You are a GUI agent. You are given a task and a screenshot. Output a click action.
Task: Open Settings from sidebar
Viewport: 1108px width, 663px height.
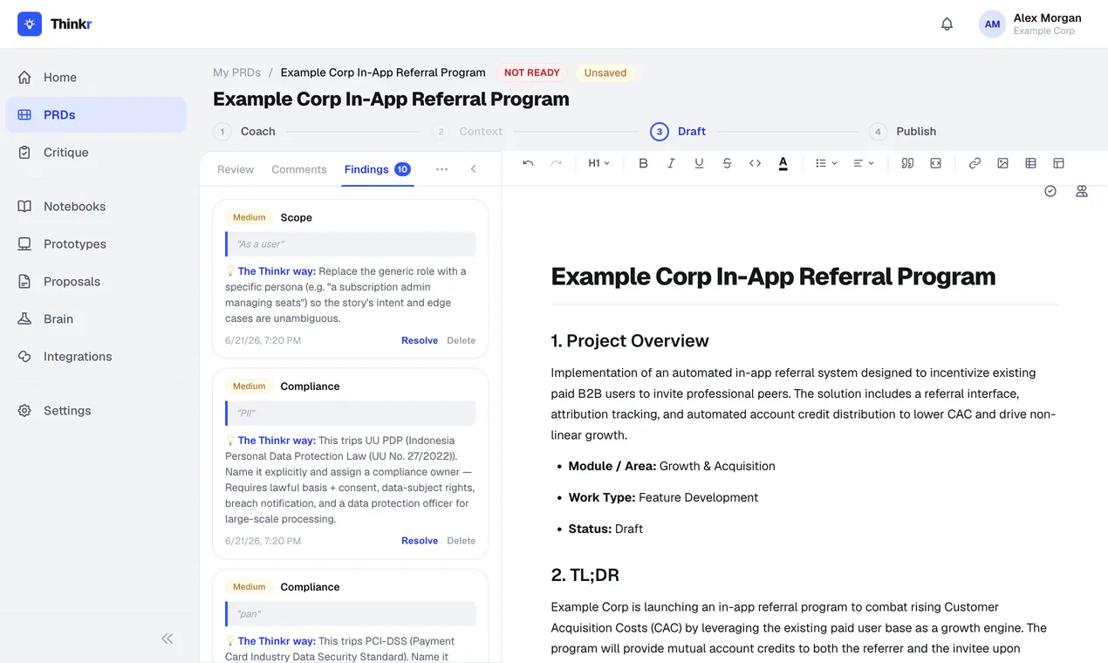(96, 410)
